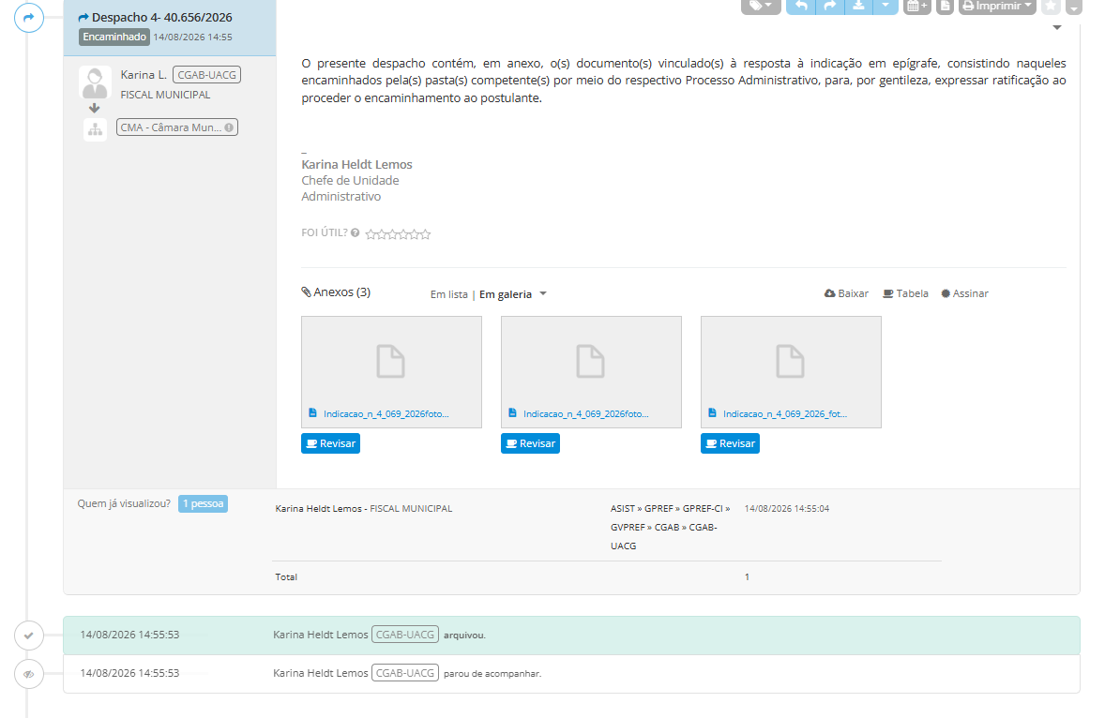Viewport: 1120px width, 718px height.
Task: Click info icon in CMA Câmara tag
Action: click(229, 127)
